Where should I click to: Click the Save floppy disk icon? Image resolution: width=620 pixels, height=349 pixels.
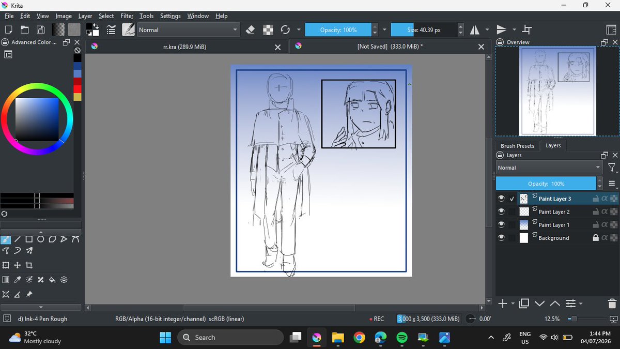click(x=40, y=29)
